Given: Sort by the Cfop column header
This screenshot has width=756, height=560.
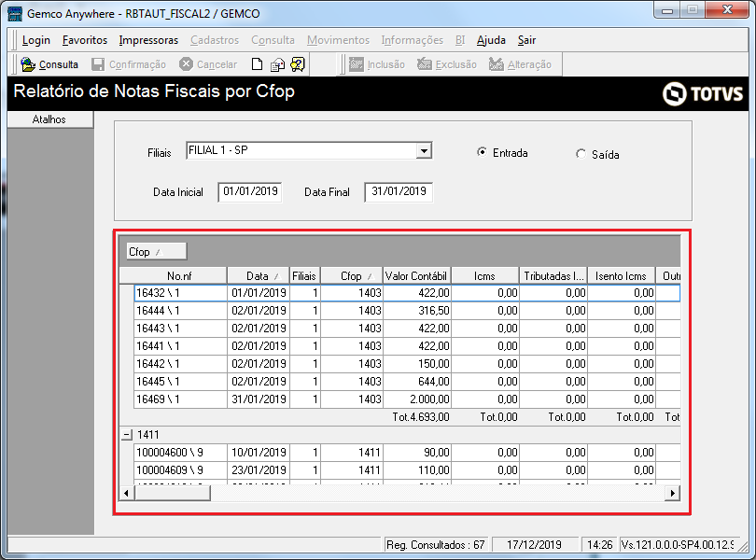Looking at the screenshot, I should [x=352, y=276].
